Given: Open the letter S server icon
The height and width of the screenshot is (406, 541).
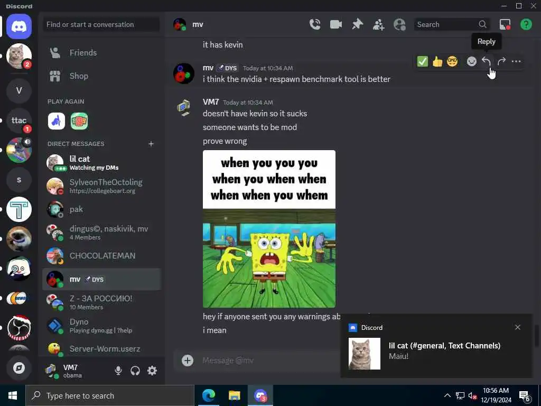Looking at the screenshot, I should (19, 180).
